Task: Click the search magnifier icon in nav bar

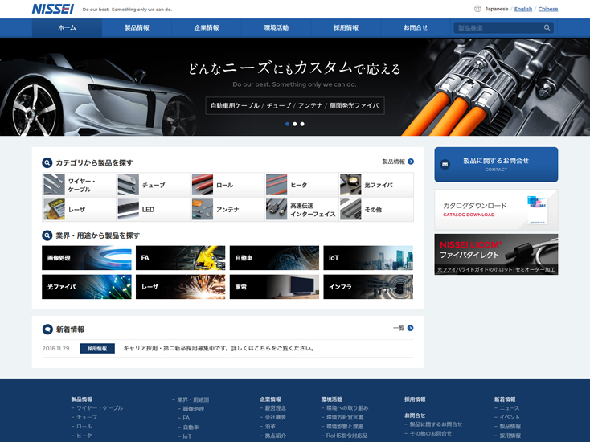Action: pos(547,27)
